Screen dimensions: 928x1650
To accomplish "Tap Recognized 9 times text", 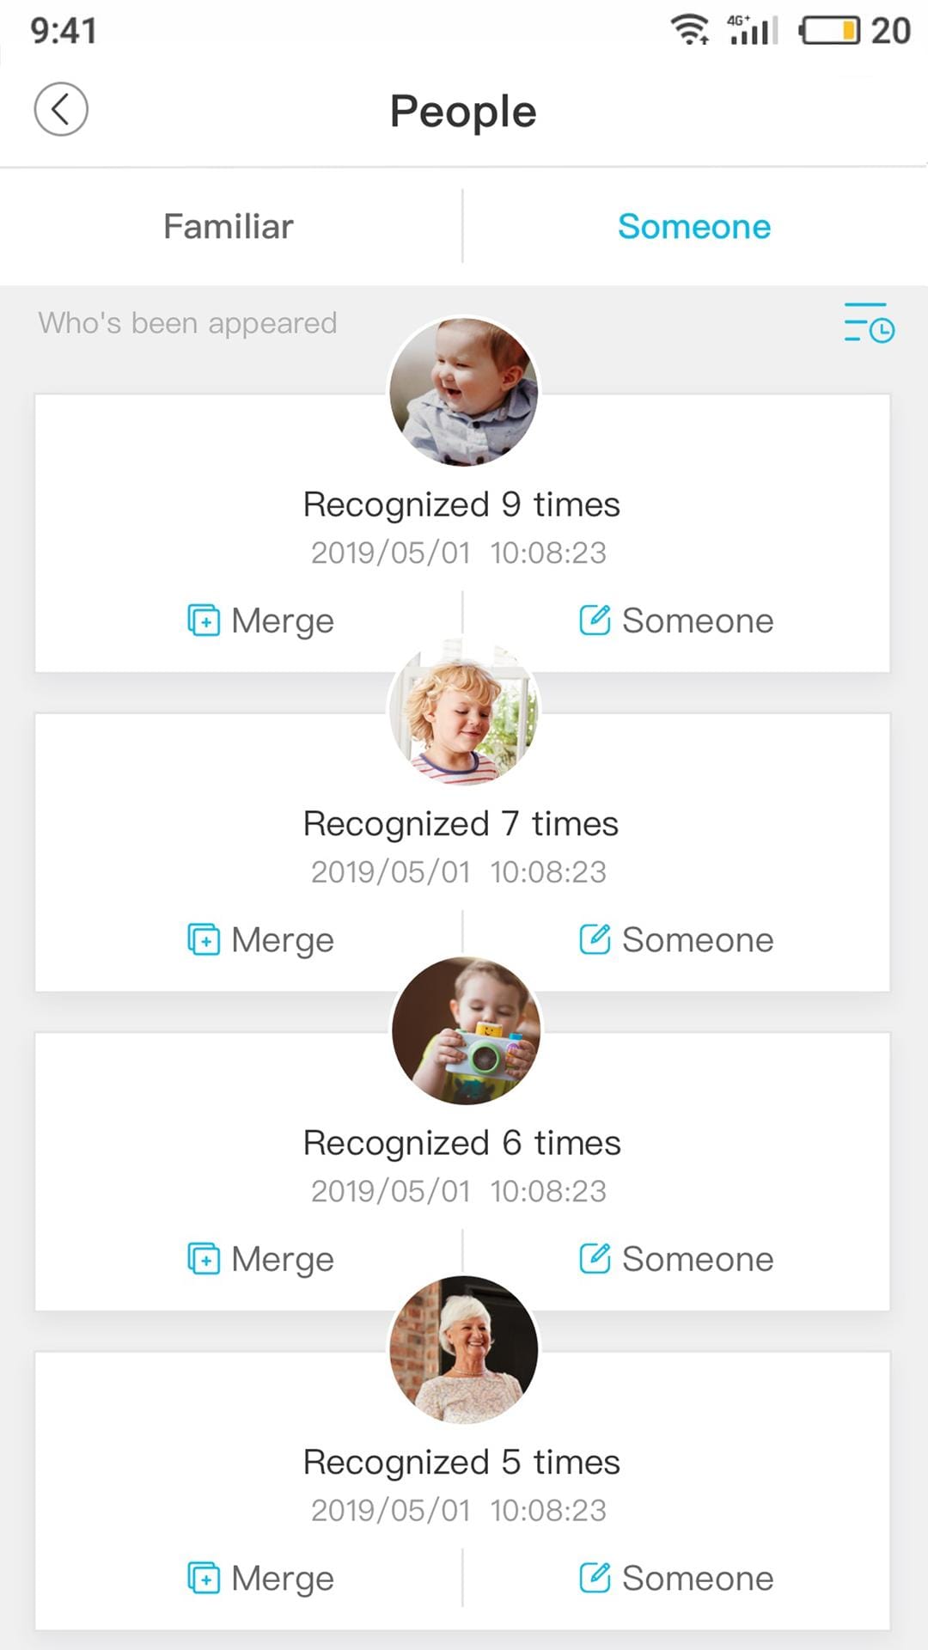I will 461,504.
